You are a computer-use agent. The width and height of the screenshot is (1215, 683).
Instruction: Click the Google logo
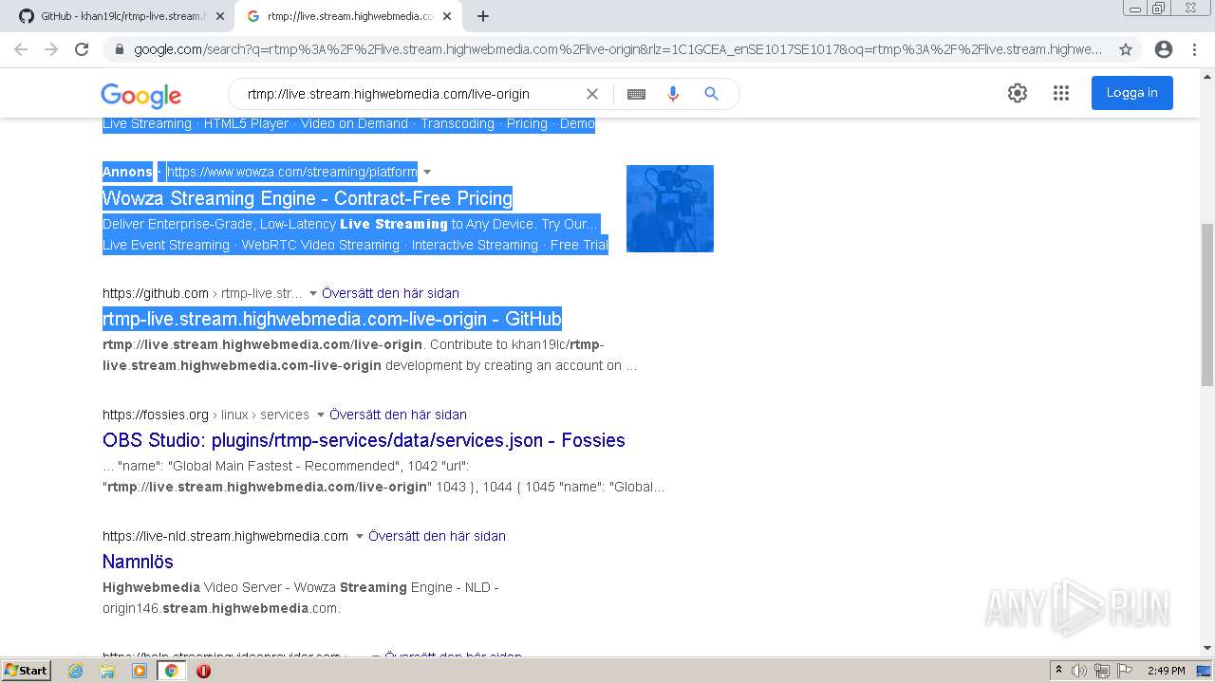(x=141, y=95)
